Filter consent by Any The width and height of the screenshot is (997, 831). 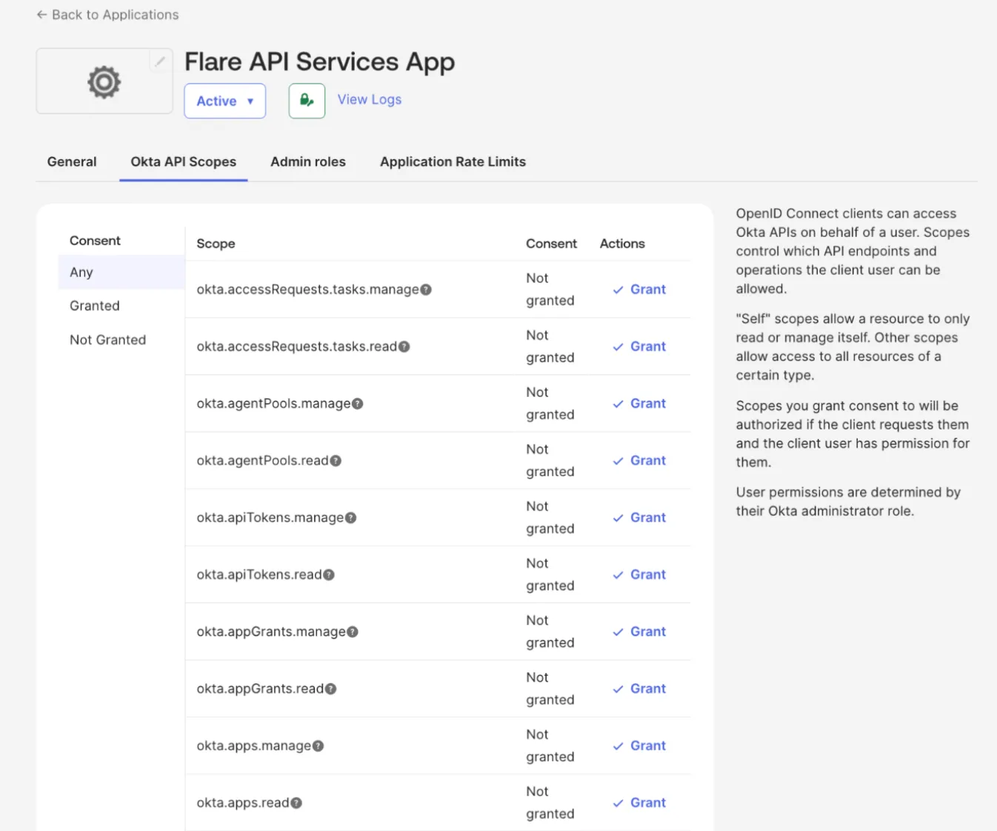pyautogui.click(x=121, y=272)
